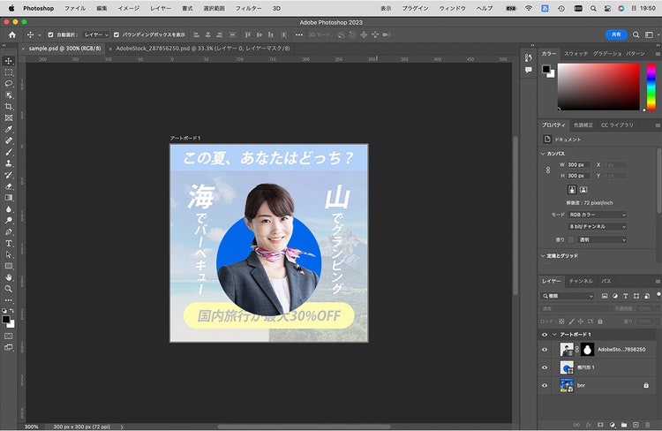Set canvas orientation to landscape
This screenshot has height=431, width=662.
click(x=583, y=190)
